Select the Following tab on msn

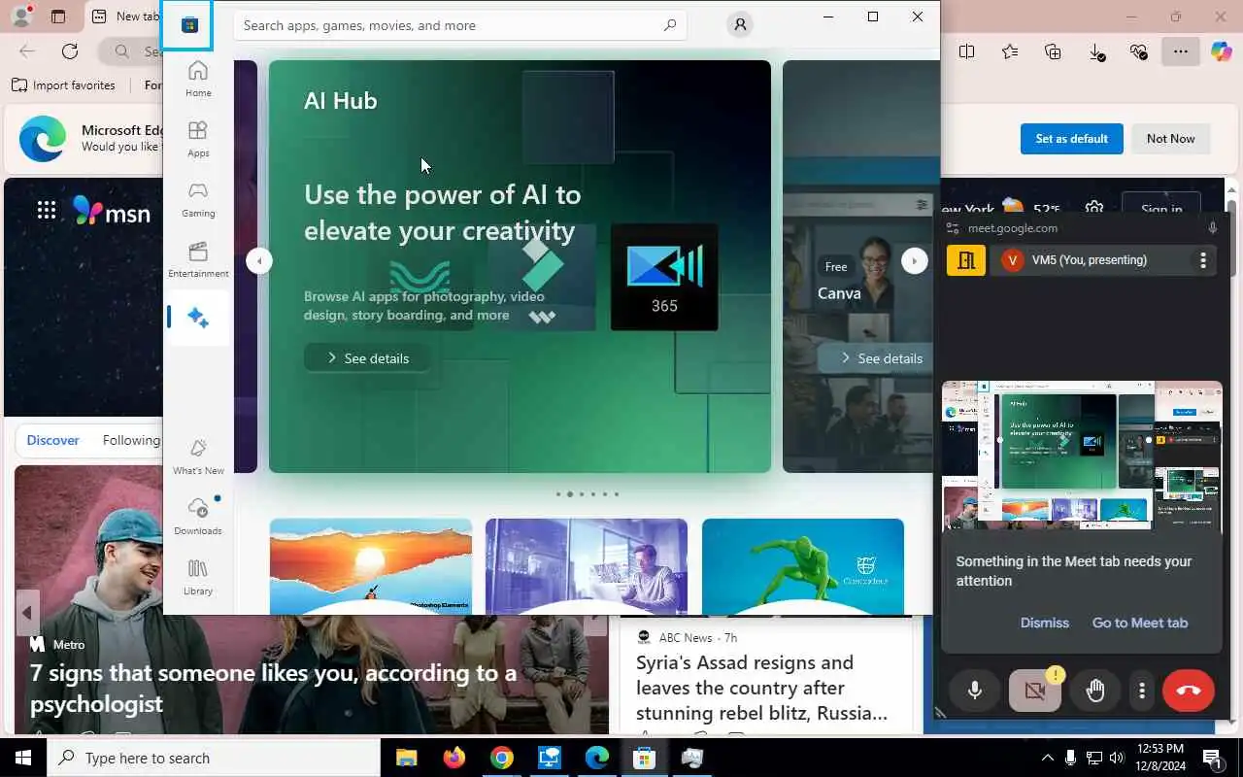tap(131, 440)
